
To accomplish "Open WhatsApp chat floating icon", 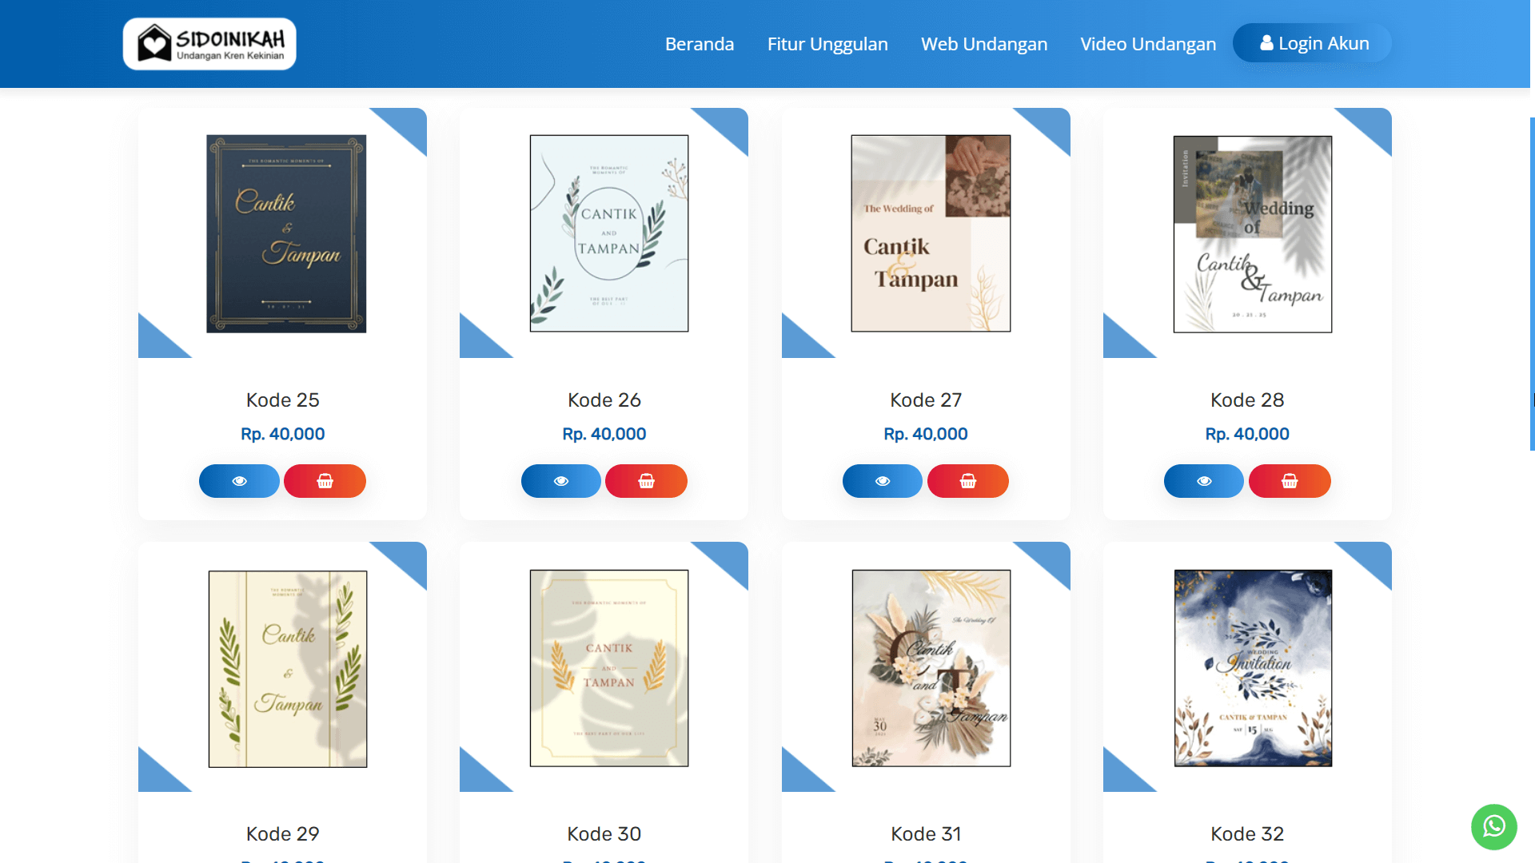I will (x=1493, y=826).
